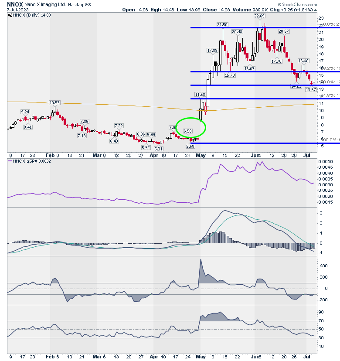Click the 20.57 price label
The height and width of the screenshot is (361, 340).
(x=283, y=31)
